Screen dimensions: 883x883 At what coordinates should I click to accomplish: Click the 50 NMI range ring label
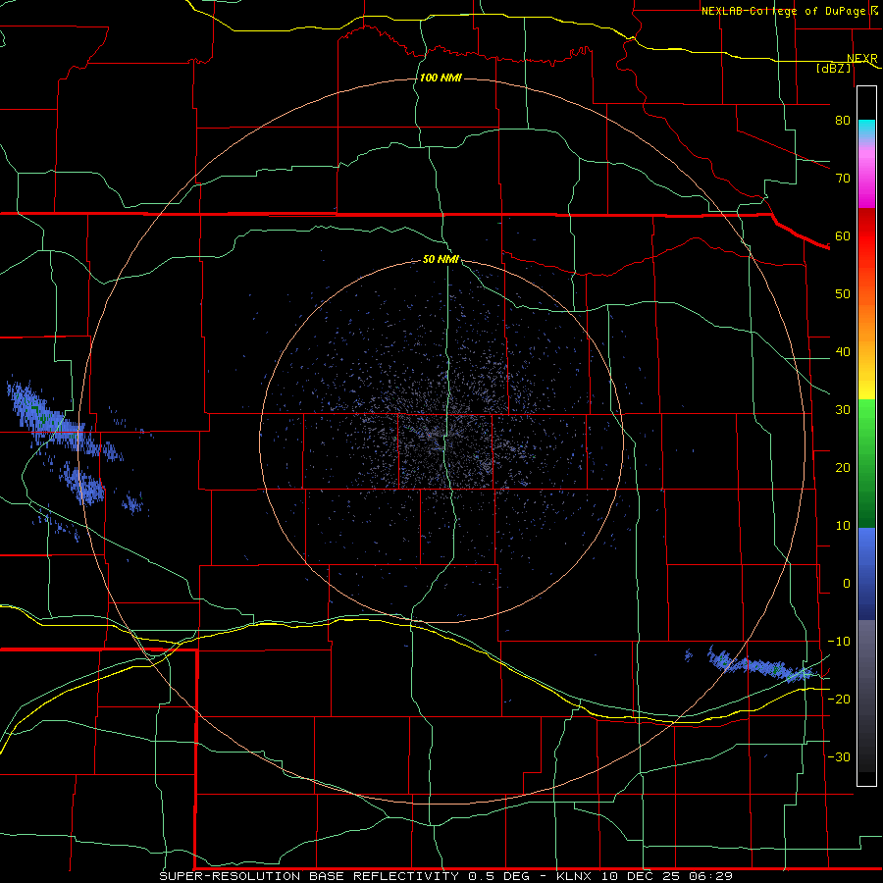pos(441,260)
